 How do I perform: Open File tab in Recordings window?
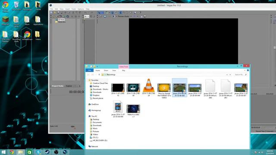pos(89,70)
